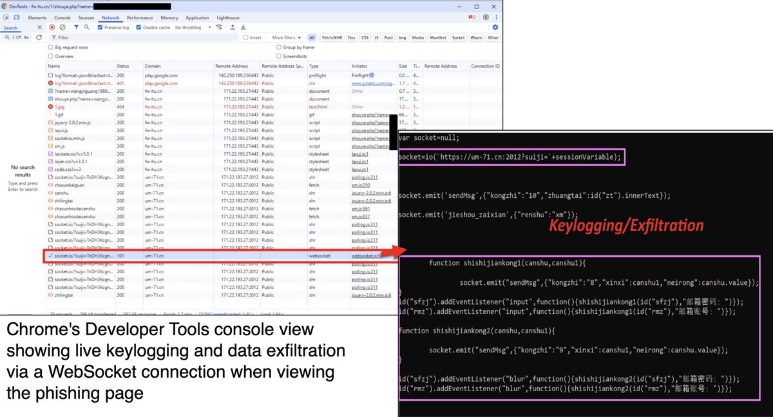Screen dimensions: 773x417
Task: Click the Preflight initiator info icon
Action: tap(372, 75)
